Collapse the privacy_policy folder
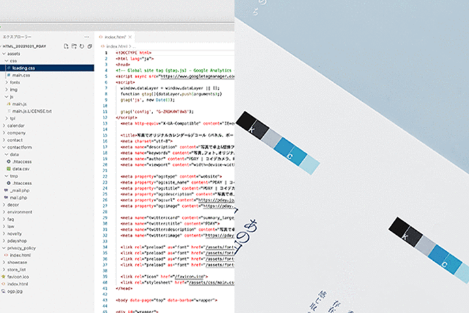The height and width of the screenshot is (313, 469). pyautogui.click(x=4, y=248)
